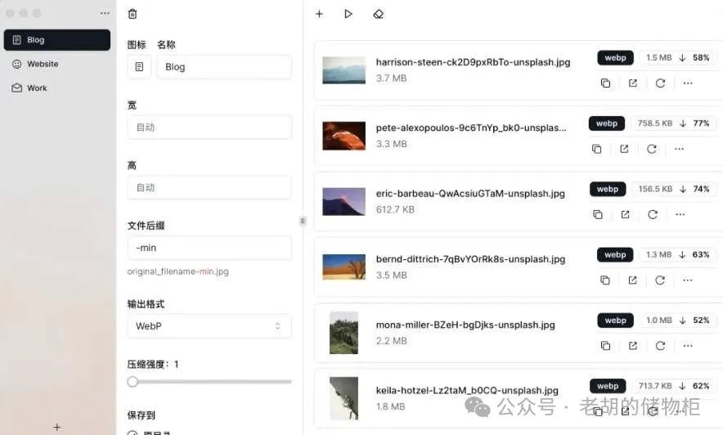Select the Website preset in the sidebar
723x435 pixels.
click(x=57, y=64)
